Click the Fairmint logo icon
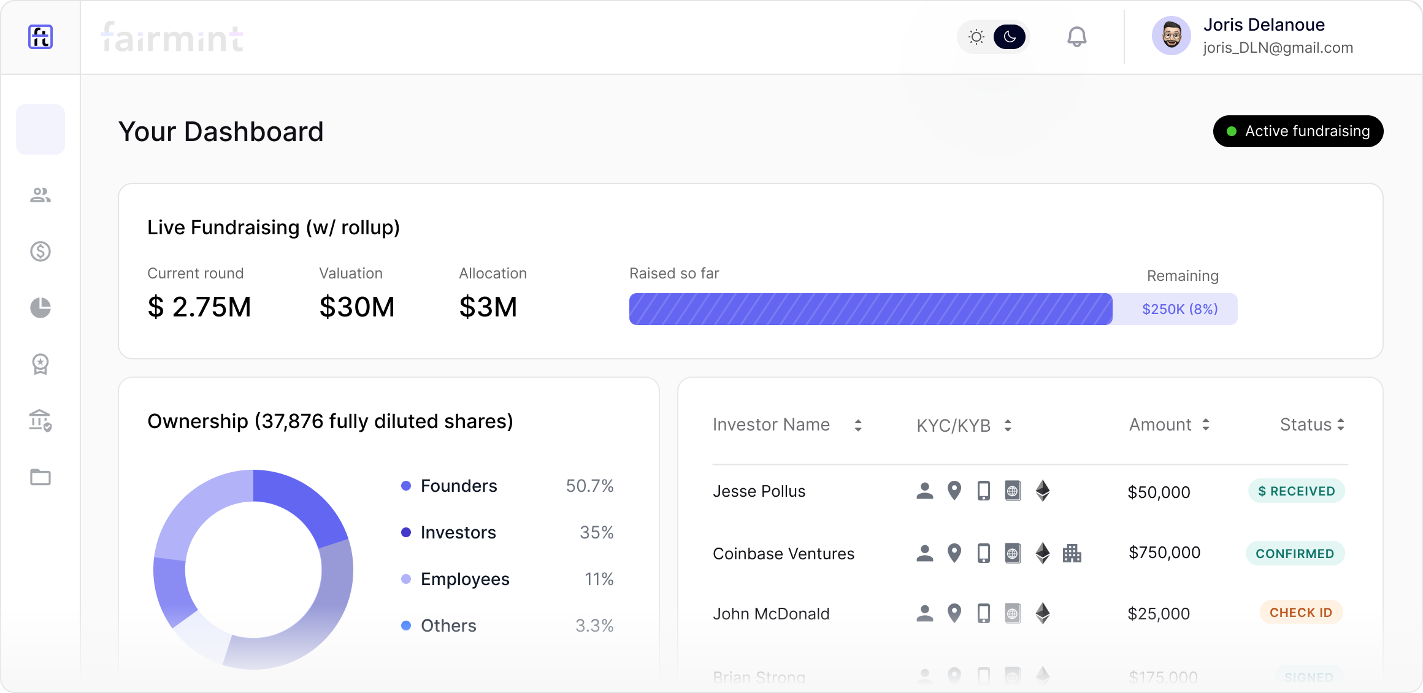 pyautogui.click(x=40, y=37)
